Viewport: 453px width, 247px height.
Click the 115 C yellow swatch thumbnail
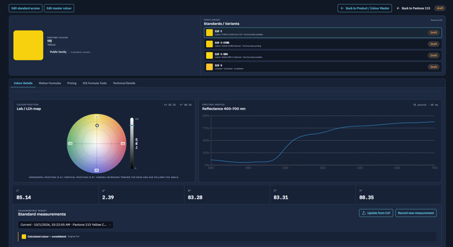click(210, 32)
